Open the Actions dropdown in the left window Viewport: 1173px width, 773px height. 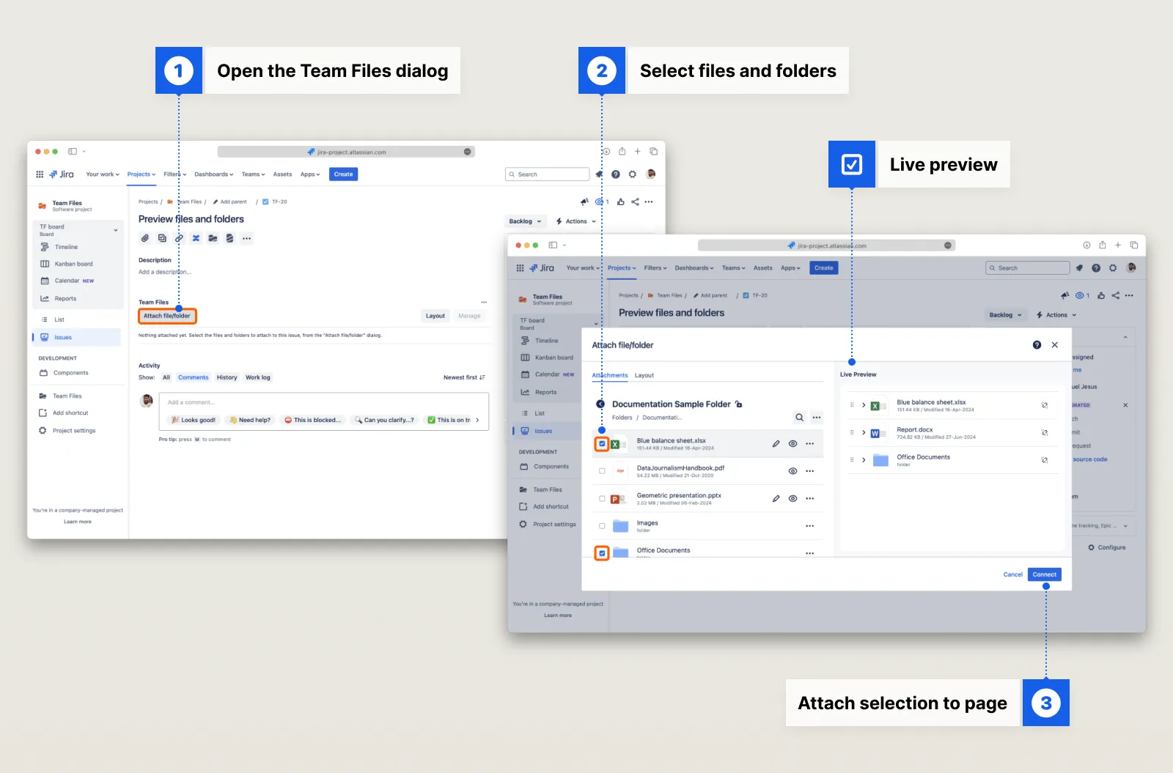pos(576,221)
